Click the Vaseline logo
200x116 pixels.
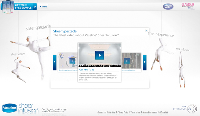[x=9, y=108]
